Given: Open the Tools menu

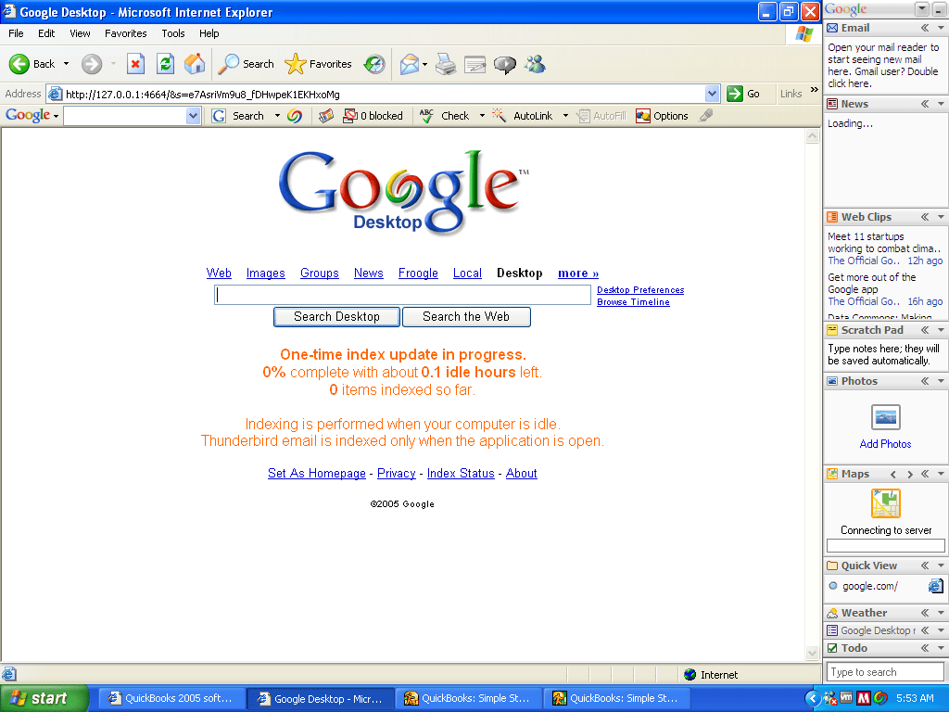Looking at the screenshot, I should coord(173,33).
